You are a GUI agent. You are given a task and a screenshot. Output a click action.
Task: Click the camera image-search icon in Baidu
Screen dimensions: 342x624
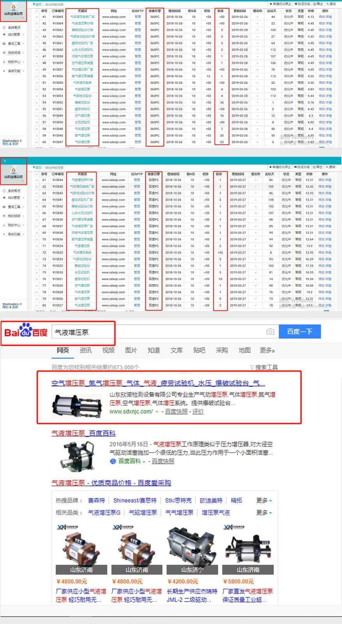click(270, 331)
